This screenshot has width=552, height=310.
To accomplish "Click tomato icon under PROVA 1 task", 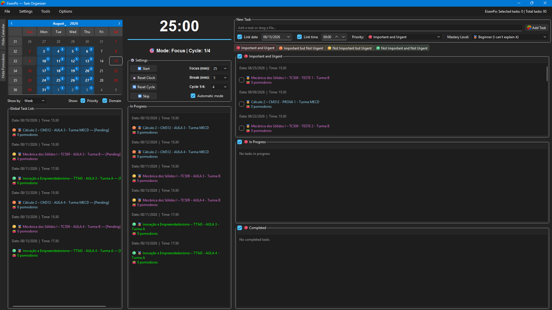I will pos(248,107).
